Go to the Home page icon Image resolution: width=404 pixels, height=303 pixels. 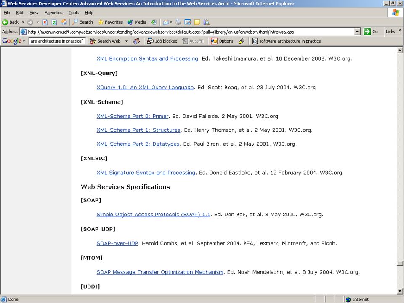pos(64,22)
